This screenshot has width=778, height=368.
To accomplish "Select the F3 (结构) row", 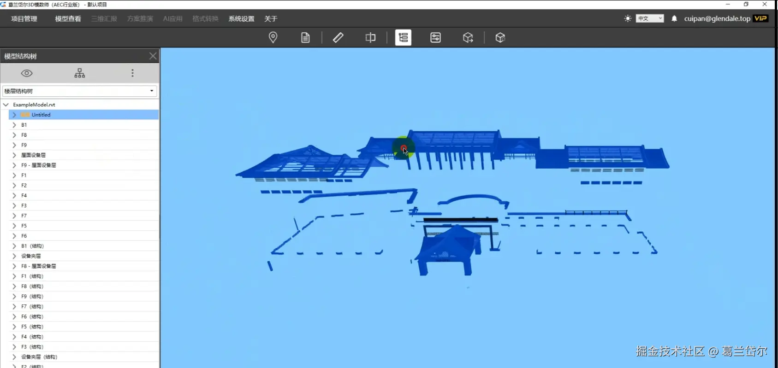I will (84, 347).
